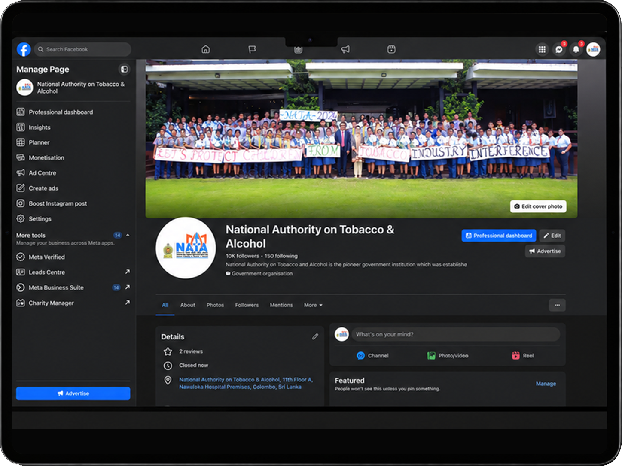Image resolution: width=622 pixels, height=466 pixels.
Task: Click the Professional dashboard sidebar icon
Action: click(x=21, y=112)
